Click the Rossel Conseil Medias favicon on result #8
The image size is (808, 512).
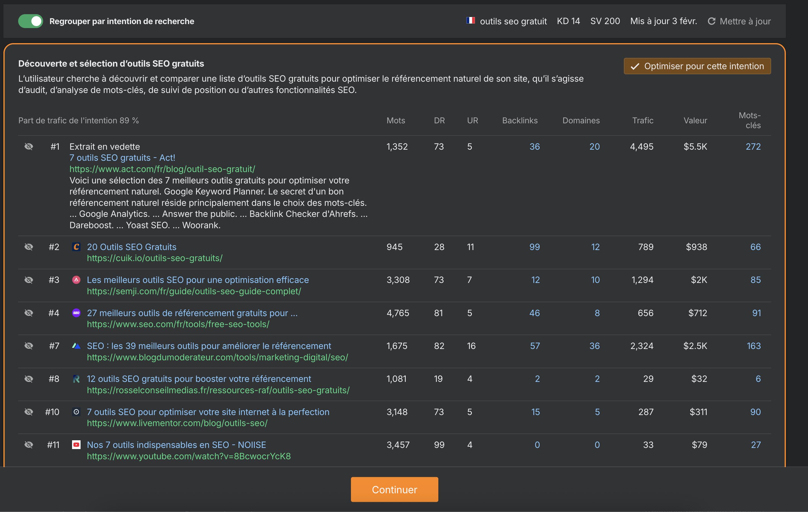(x=77, y=378)
